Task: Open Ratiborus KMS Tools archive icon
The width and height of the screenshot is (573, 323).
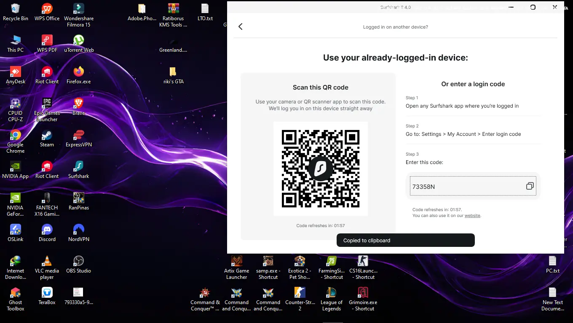Action: 173,15
